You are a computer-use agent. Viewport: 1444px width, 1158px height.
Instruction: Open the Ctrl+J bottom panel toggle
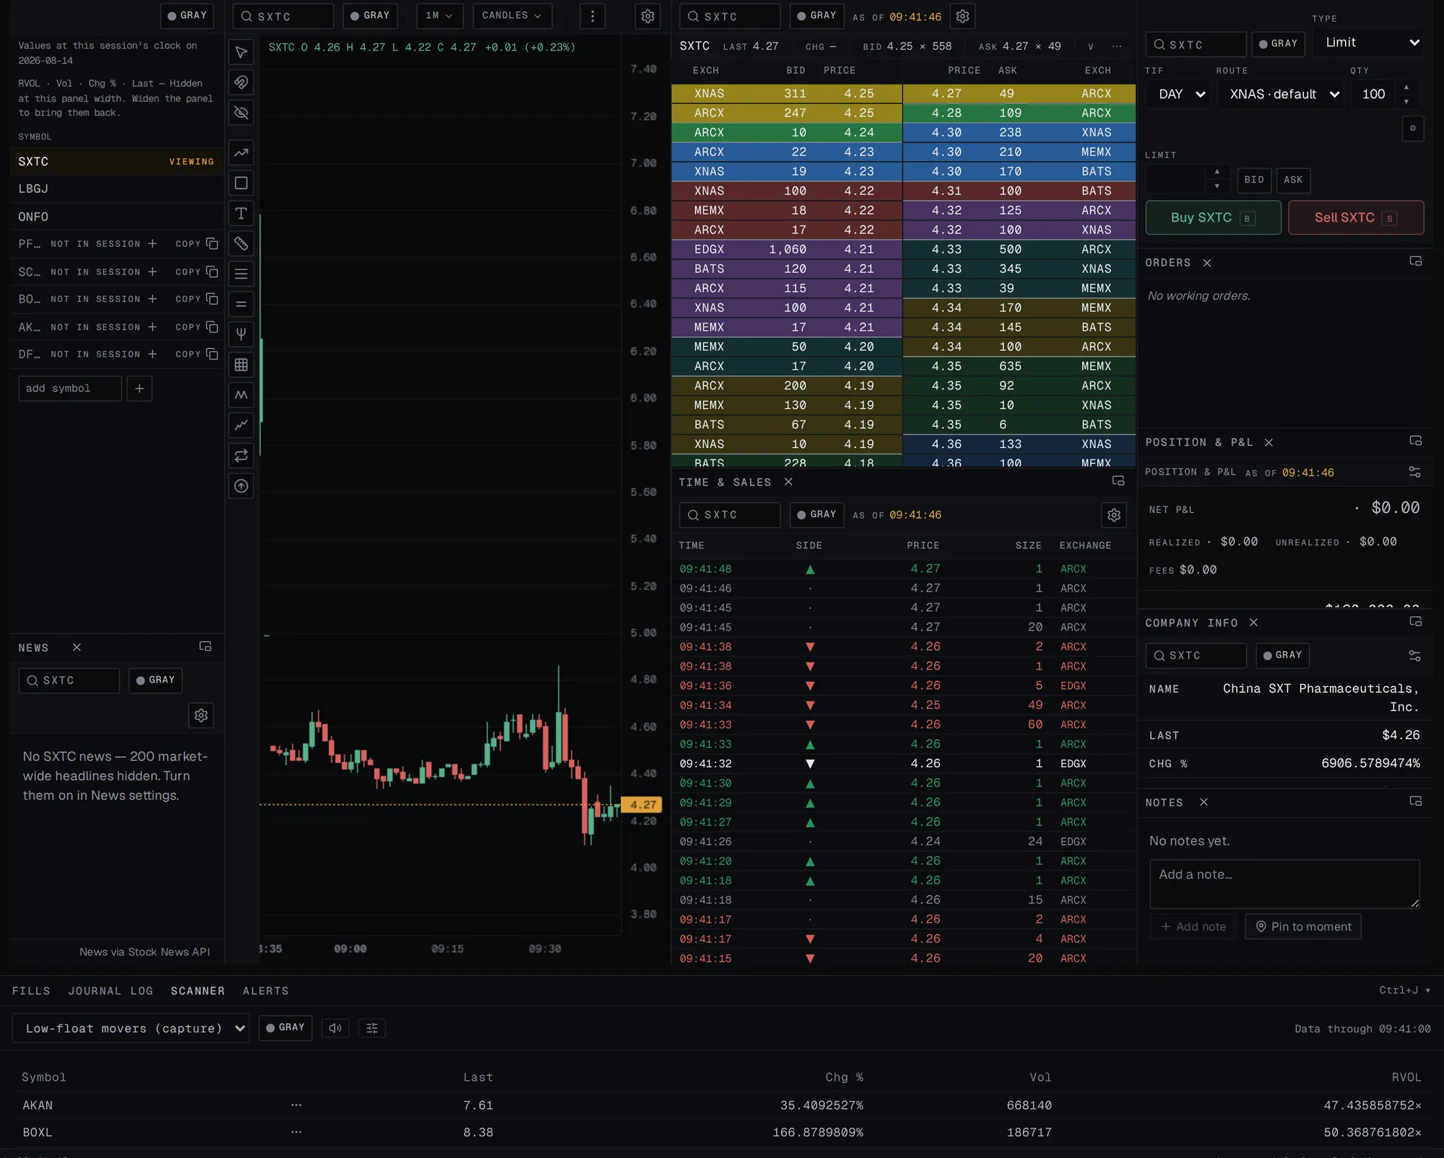point(1404,990)
